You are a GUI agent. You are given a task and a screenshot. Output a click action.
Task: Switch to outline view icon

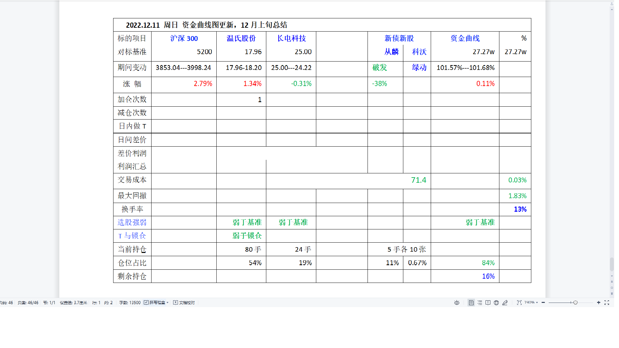coord(480,303)
